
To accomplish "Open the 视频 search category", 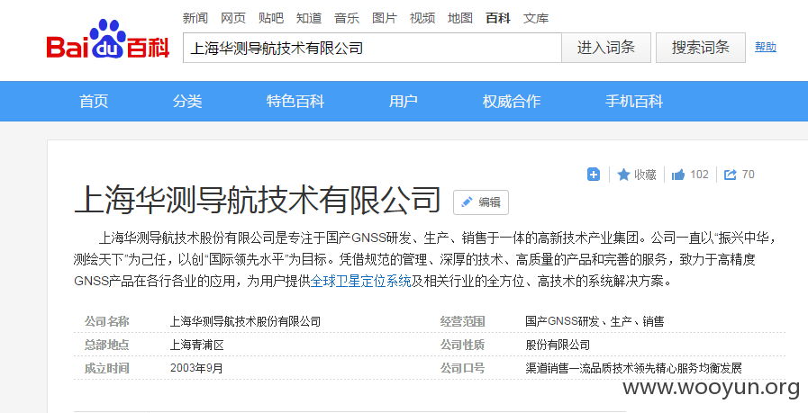I will pos(422,18).
